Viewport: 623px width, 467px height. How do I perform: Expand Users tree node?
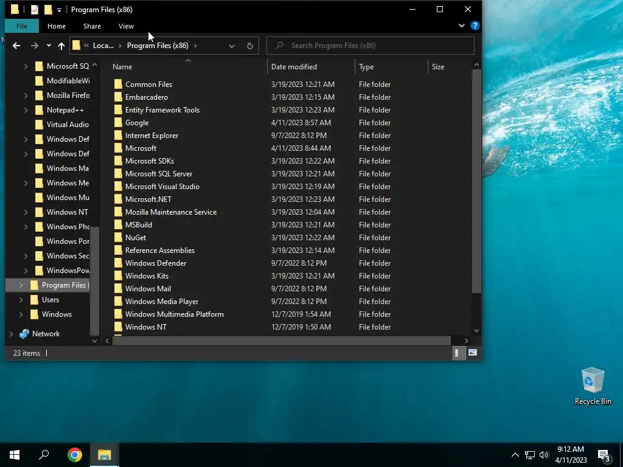21,300
